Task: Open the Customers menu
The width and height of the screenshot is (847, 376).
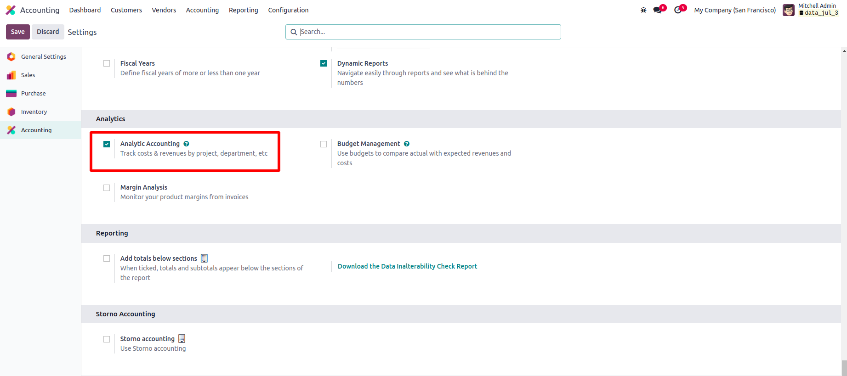Action: pyautogui.click(x=126, y=10)
